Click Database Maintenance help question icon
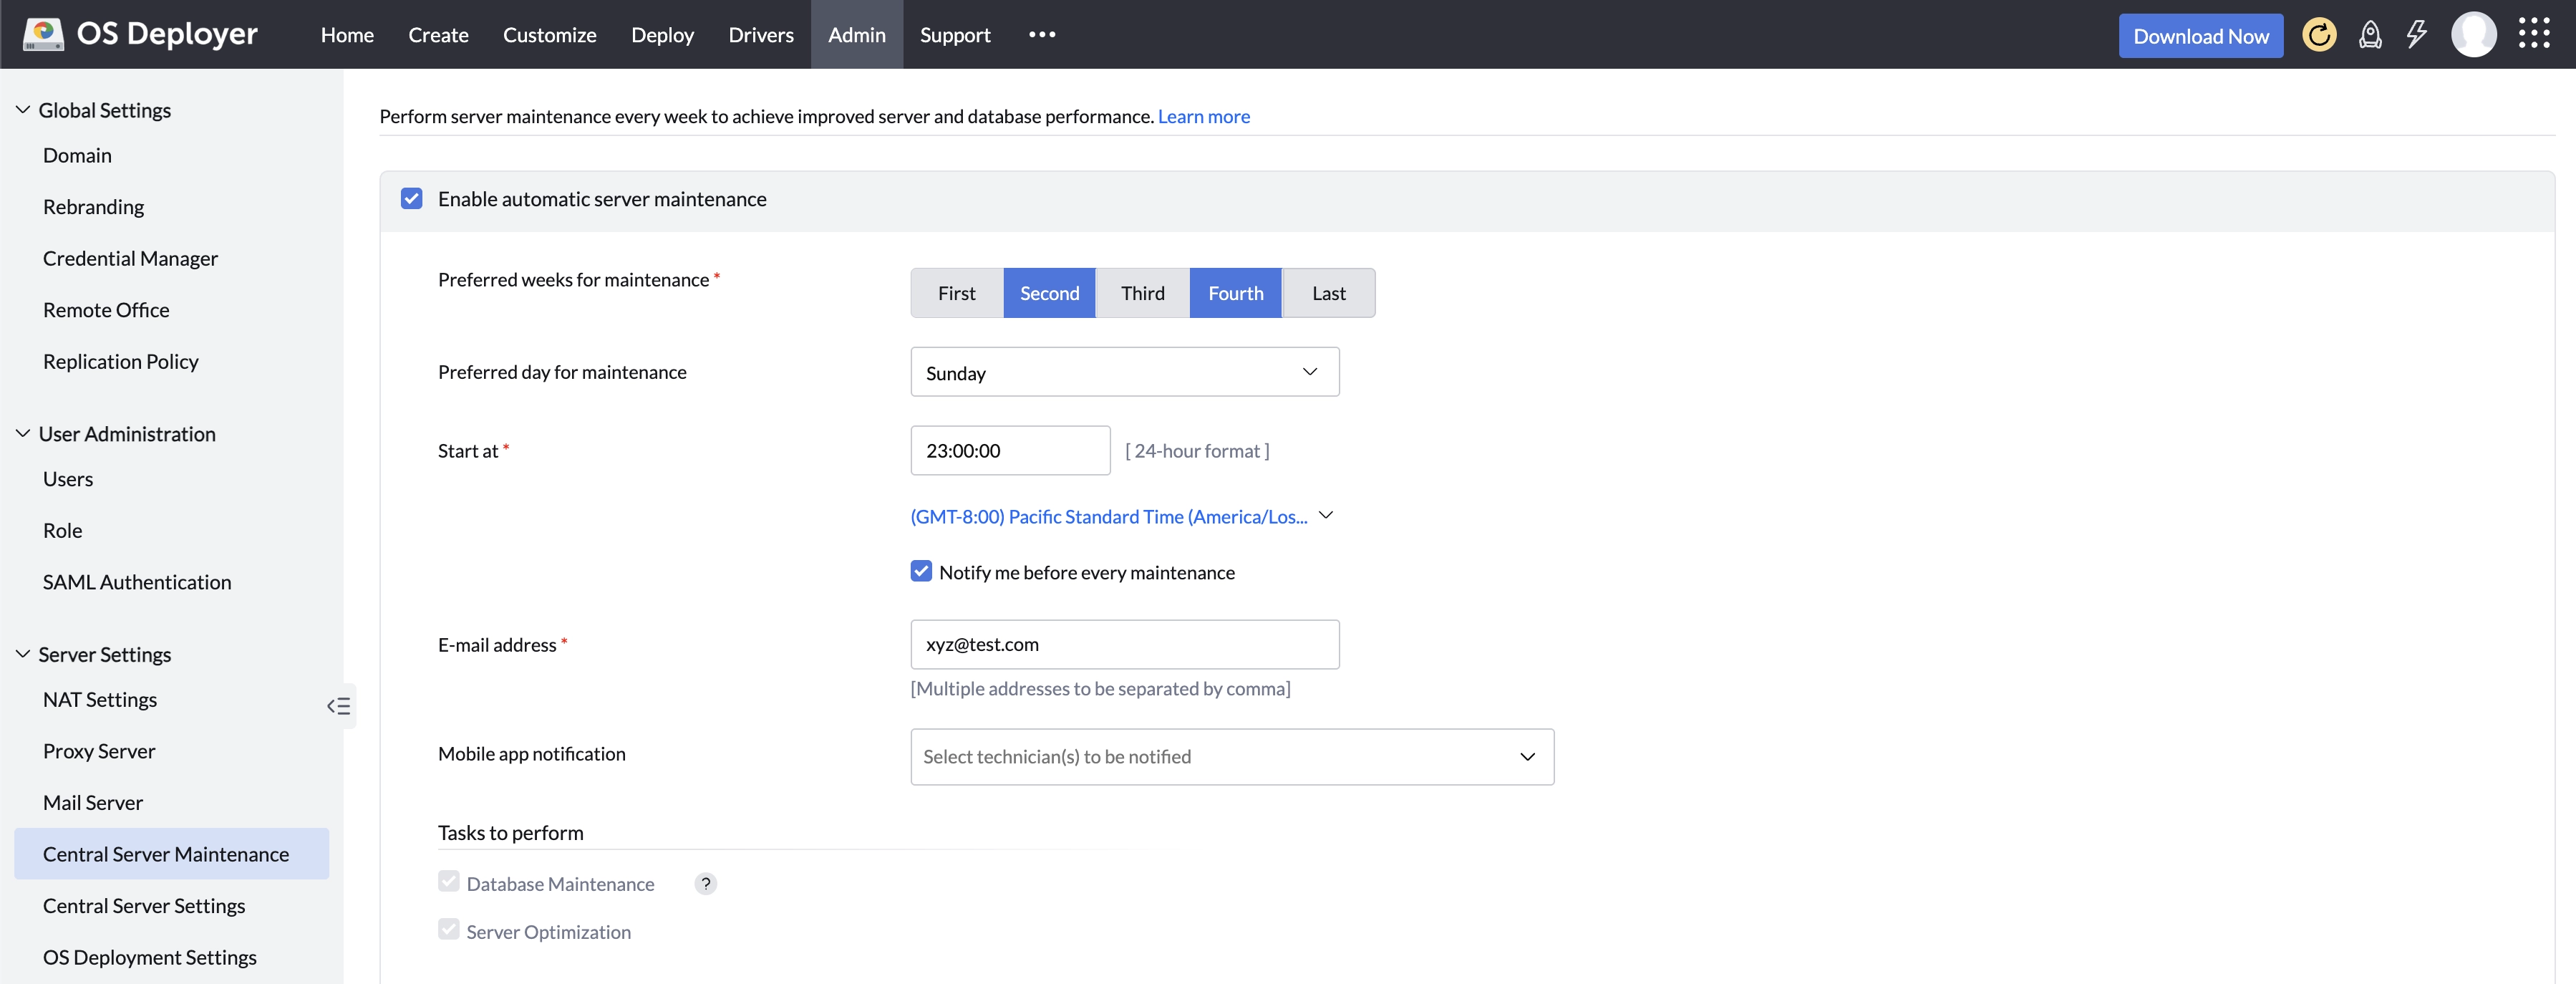Screen dimensions: 2576x984 [x=705, y=884]
